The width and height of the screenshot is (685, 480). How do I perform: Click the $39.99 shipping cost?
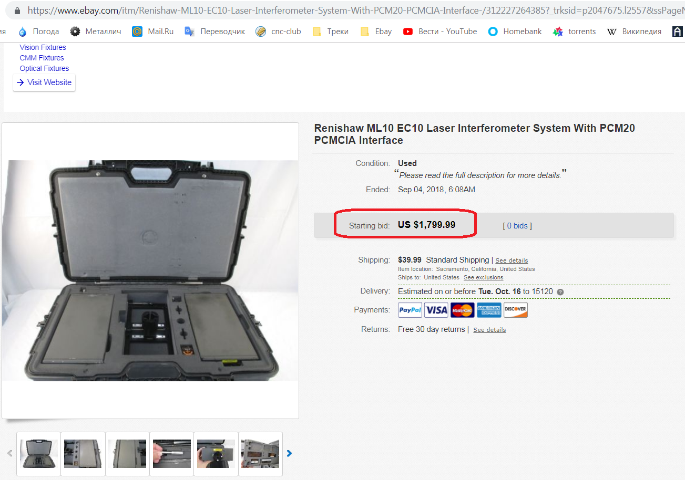pos(410,259)
